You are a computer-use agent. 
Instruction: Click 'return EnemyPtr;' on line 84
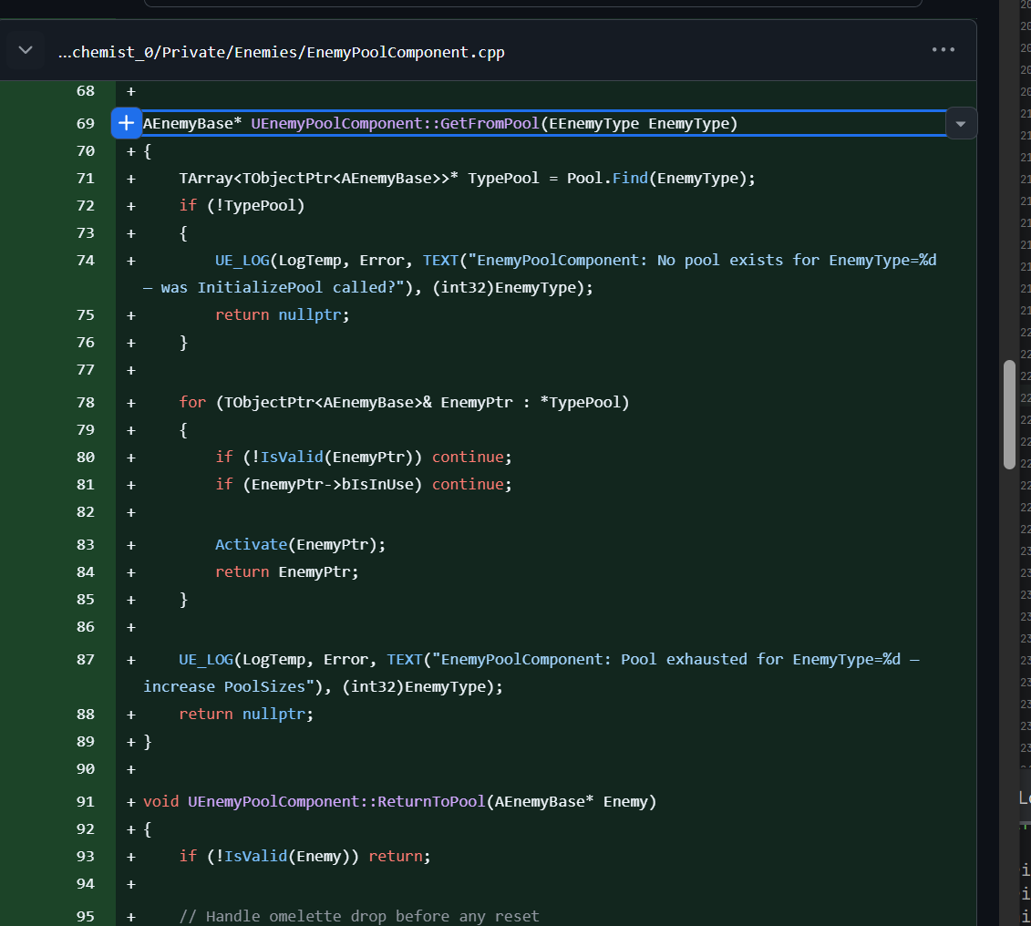coord(286,571)
